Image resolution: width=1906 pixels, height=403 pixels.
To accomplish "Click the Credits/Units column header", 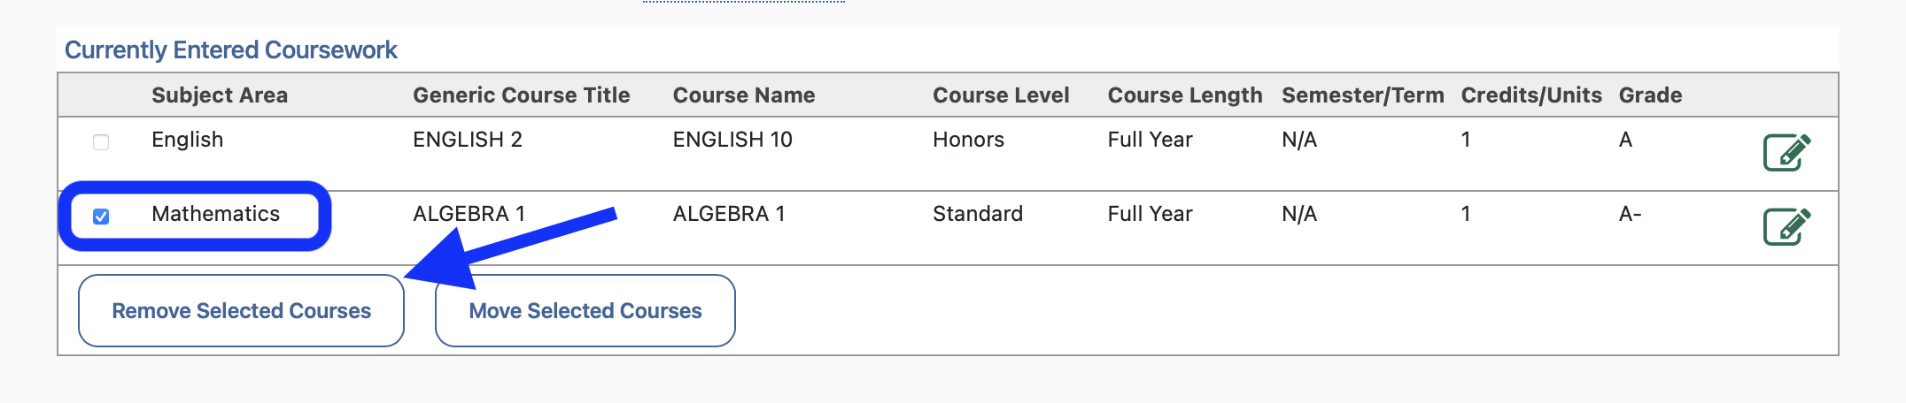I will click(1530, 95).
